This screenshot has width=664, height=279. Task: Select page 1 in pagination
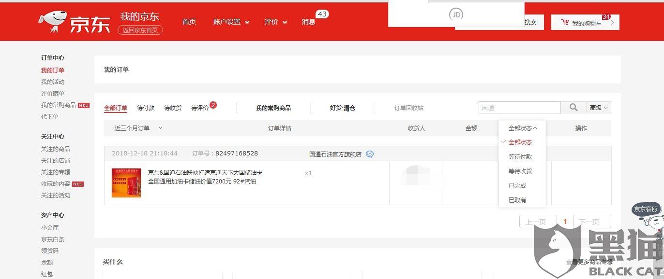(565, 222)
